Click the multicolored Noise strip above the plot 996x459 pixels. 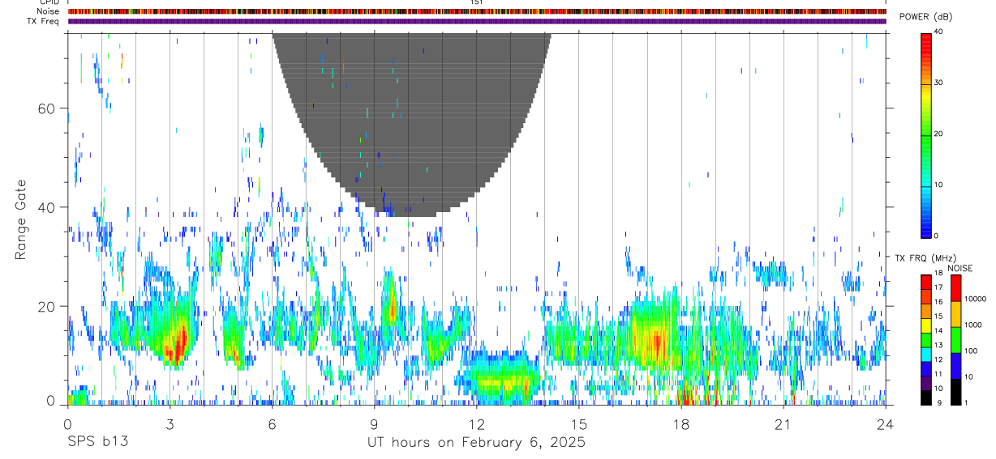(x=477, y=11)
